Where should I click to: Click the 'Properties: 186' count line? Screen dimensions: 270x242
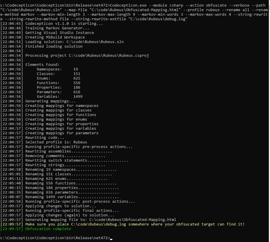pos(40,88)
